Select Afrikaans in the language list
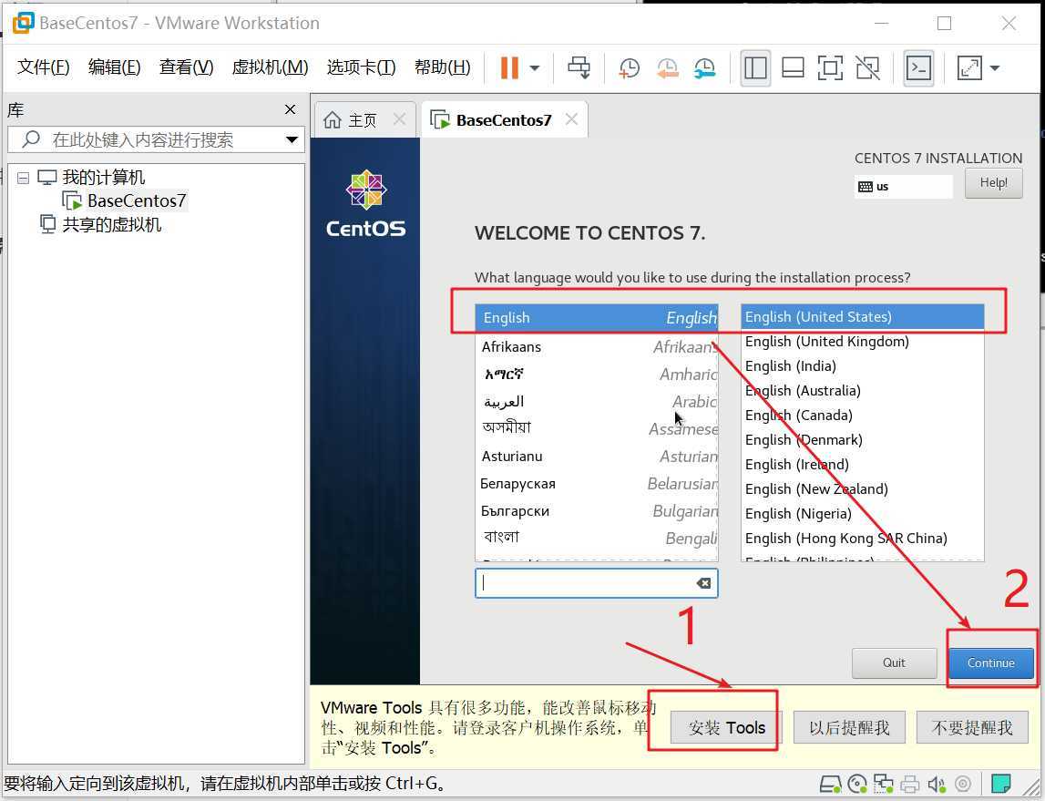This screenshot has width=1045, height=801. tap(597, 347)
